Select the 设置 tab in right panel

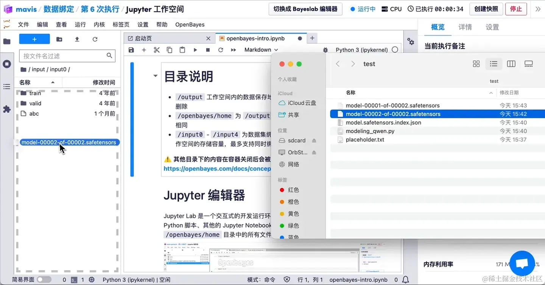(x=492, y=27)
